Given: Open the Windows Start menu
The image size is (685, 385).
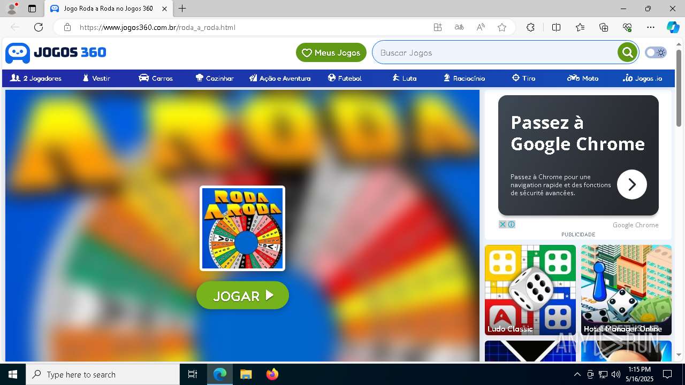Looking at the screenshot, I should 13,374.
